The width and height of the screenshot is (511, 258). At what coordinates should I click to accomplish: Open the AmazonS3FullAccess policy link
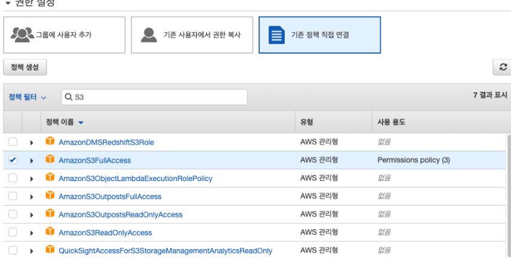click(94, 160)
